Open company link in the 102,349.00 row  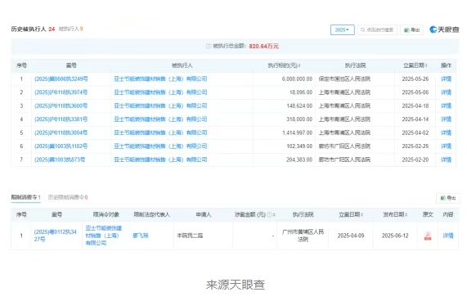160,146
